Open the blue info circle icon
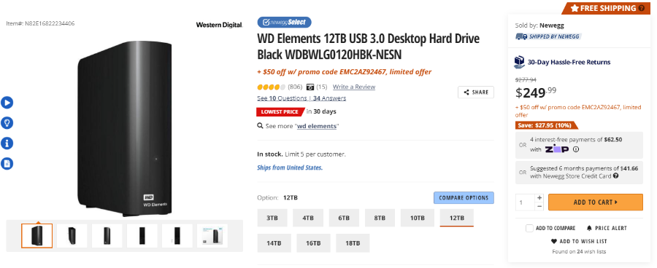 (7, 143)
